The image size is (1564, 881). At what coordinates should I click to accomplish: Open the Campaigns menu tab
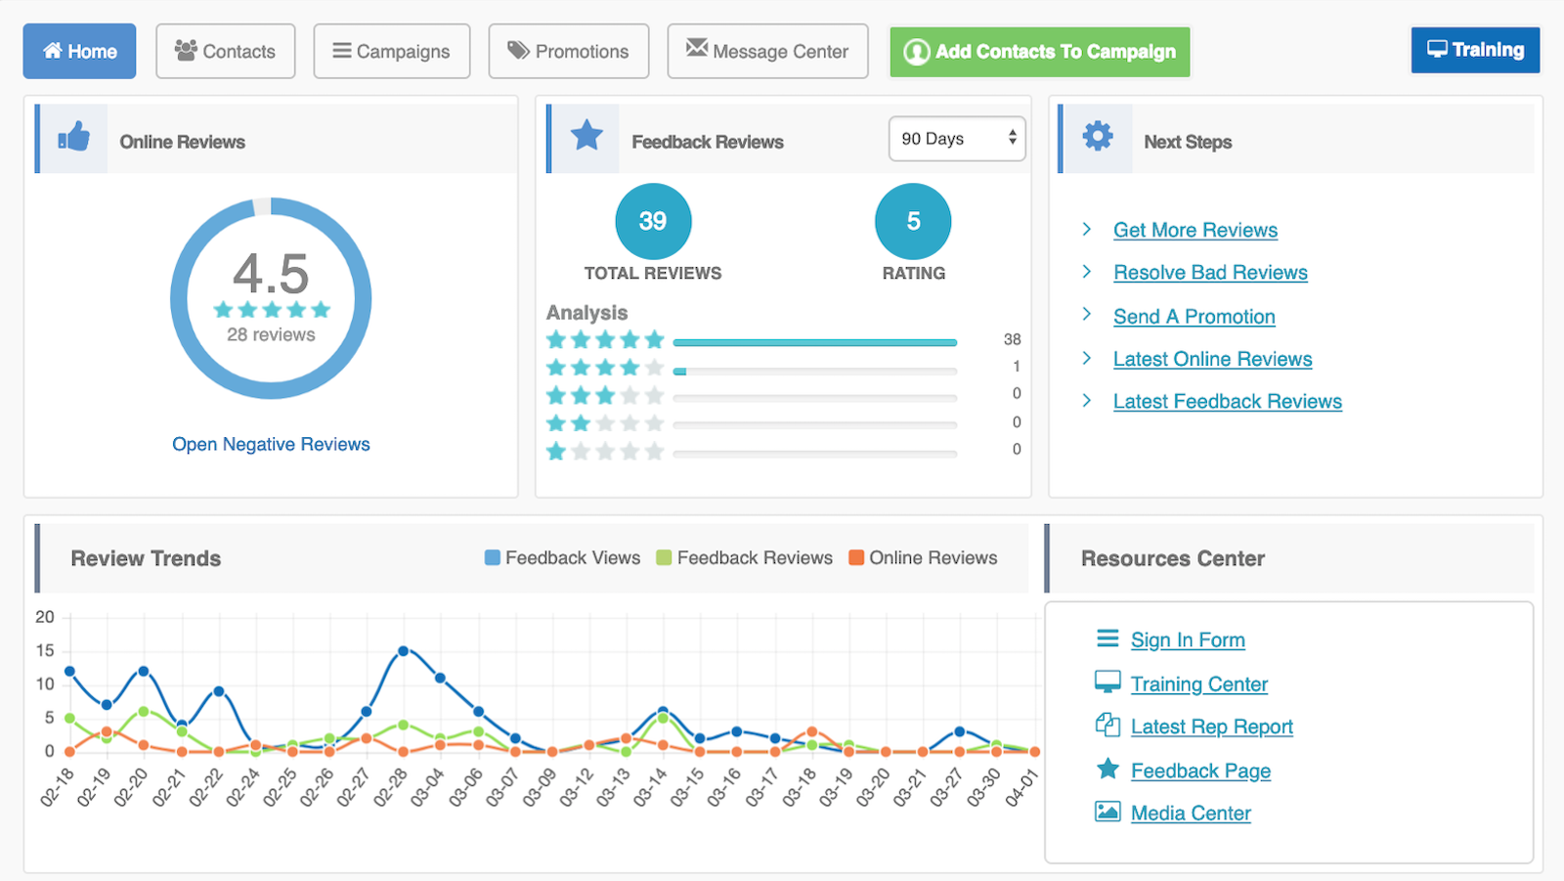[392, 51]
